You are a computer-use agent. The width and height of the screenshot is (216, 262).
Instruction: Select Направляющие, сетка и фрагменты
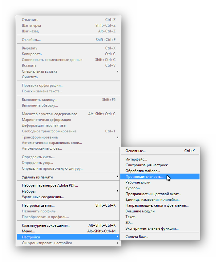click(x=160, y=205)
